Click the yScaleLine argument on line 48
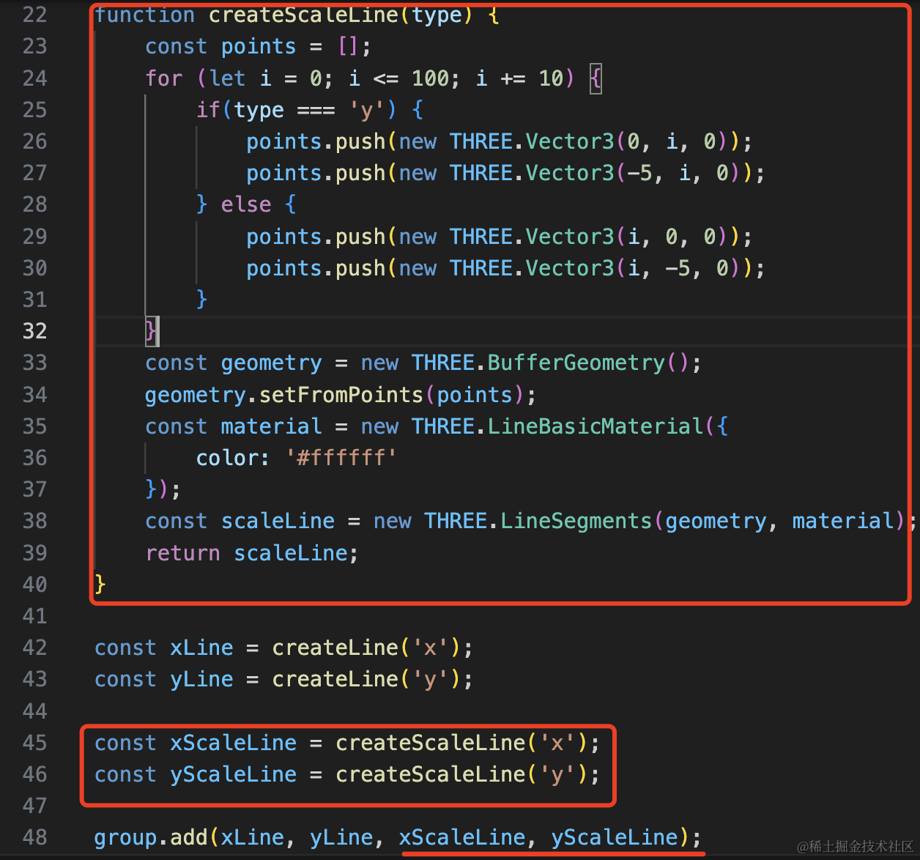This screenshot has height=860, width=920. pos(615,837)
